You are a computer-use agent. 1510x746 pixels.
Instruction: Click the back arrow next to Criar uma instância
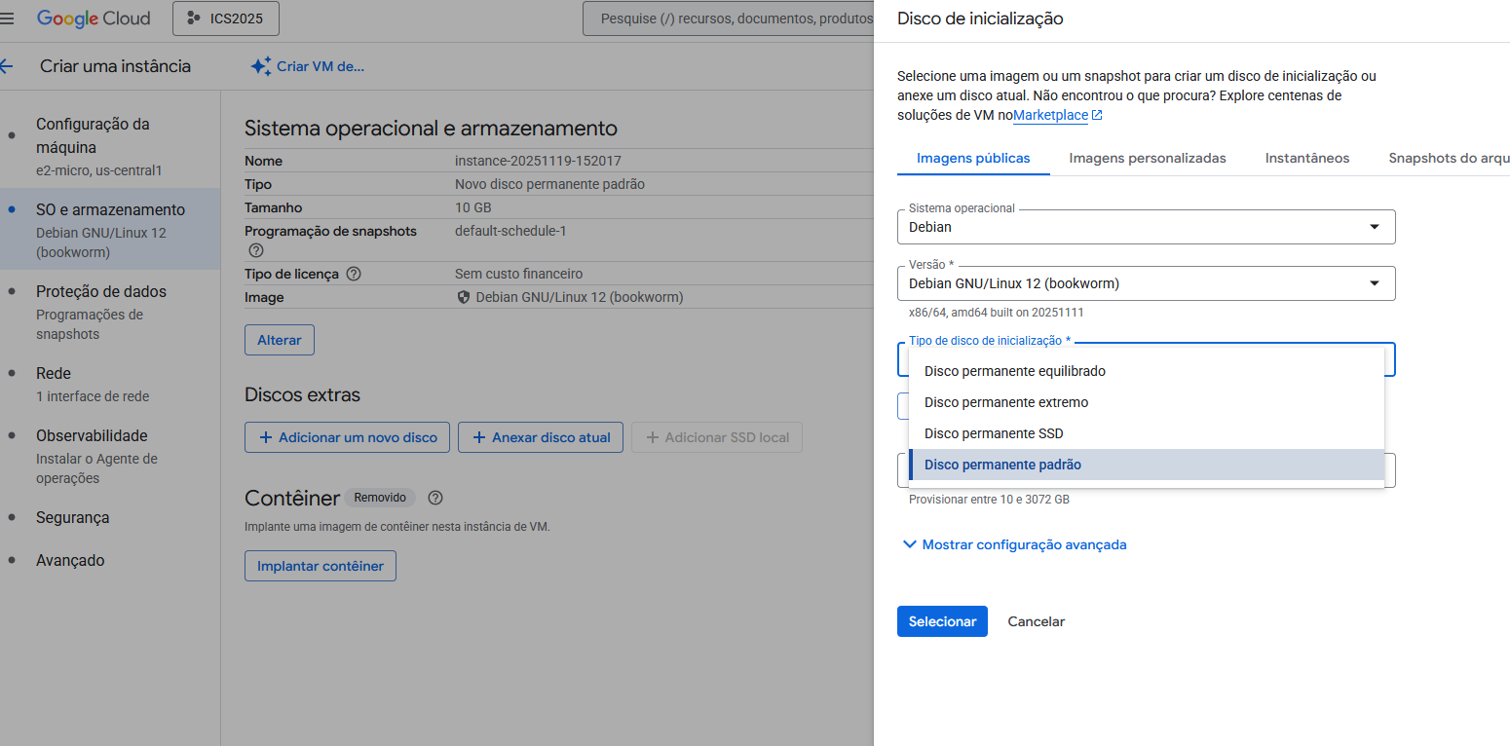[7, 66]
